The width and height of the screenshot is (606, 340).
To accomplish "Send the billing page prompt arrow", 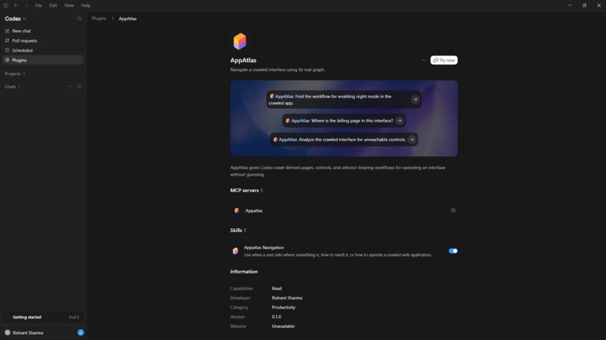I will click(x=399, y=121).
